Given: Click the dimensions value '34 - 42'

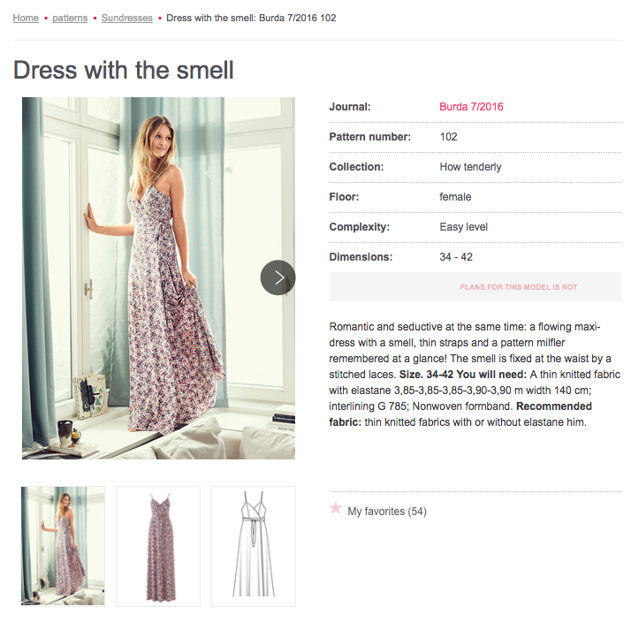Looking at the screenshot, I should [x=456, y=257].
